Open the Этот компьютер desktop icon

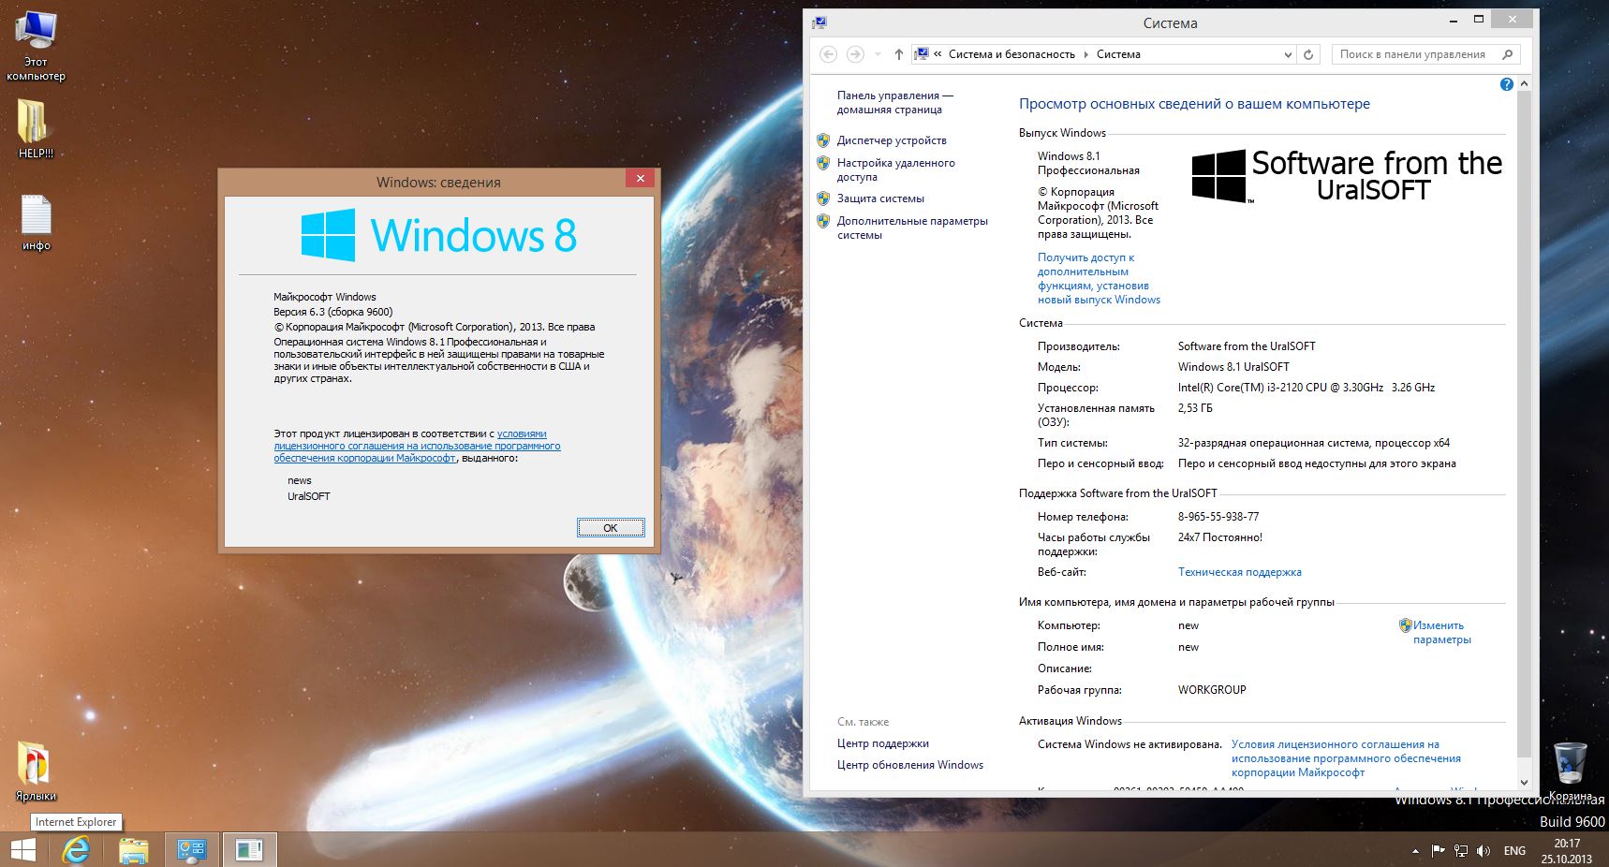pyautogui.click(x=36, y=46)
